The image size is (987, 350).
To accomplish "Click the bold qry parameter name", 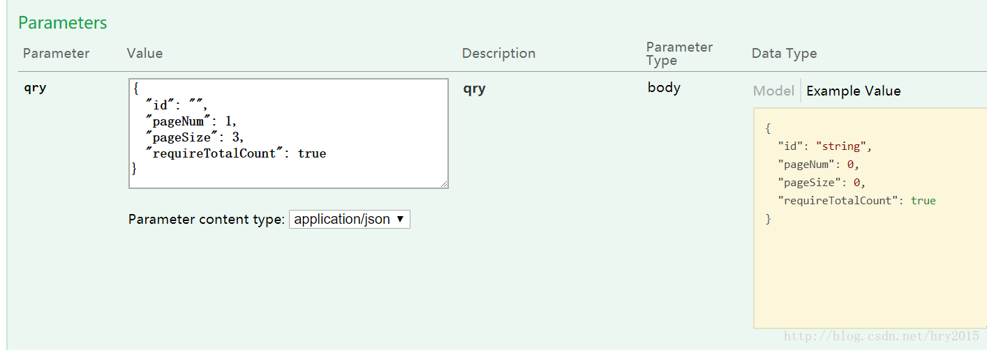I will pos(35,89).
